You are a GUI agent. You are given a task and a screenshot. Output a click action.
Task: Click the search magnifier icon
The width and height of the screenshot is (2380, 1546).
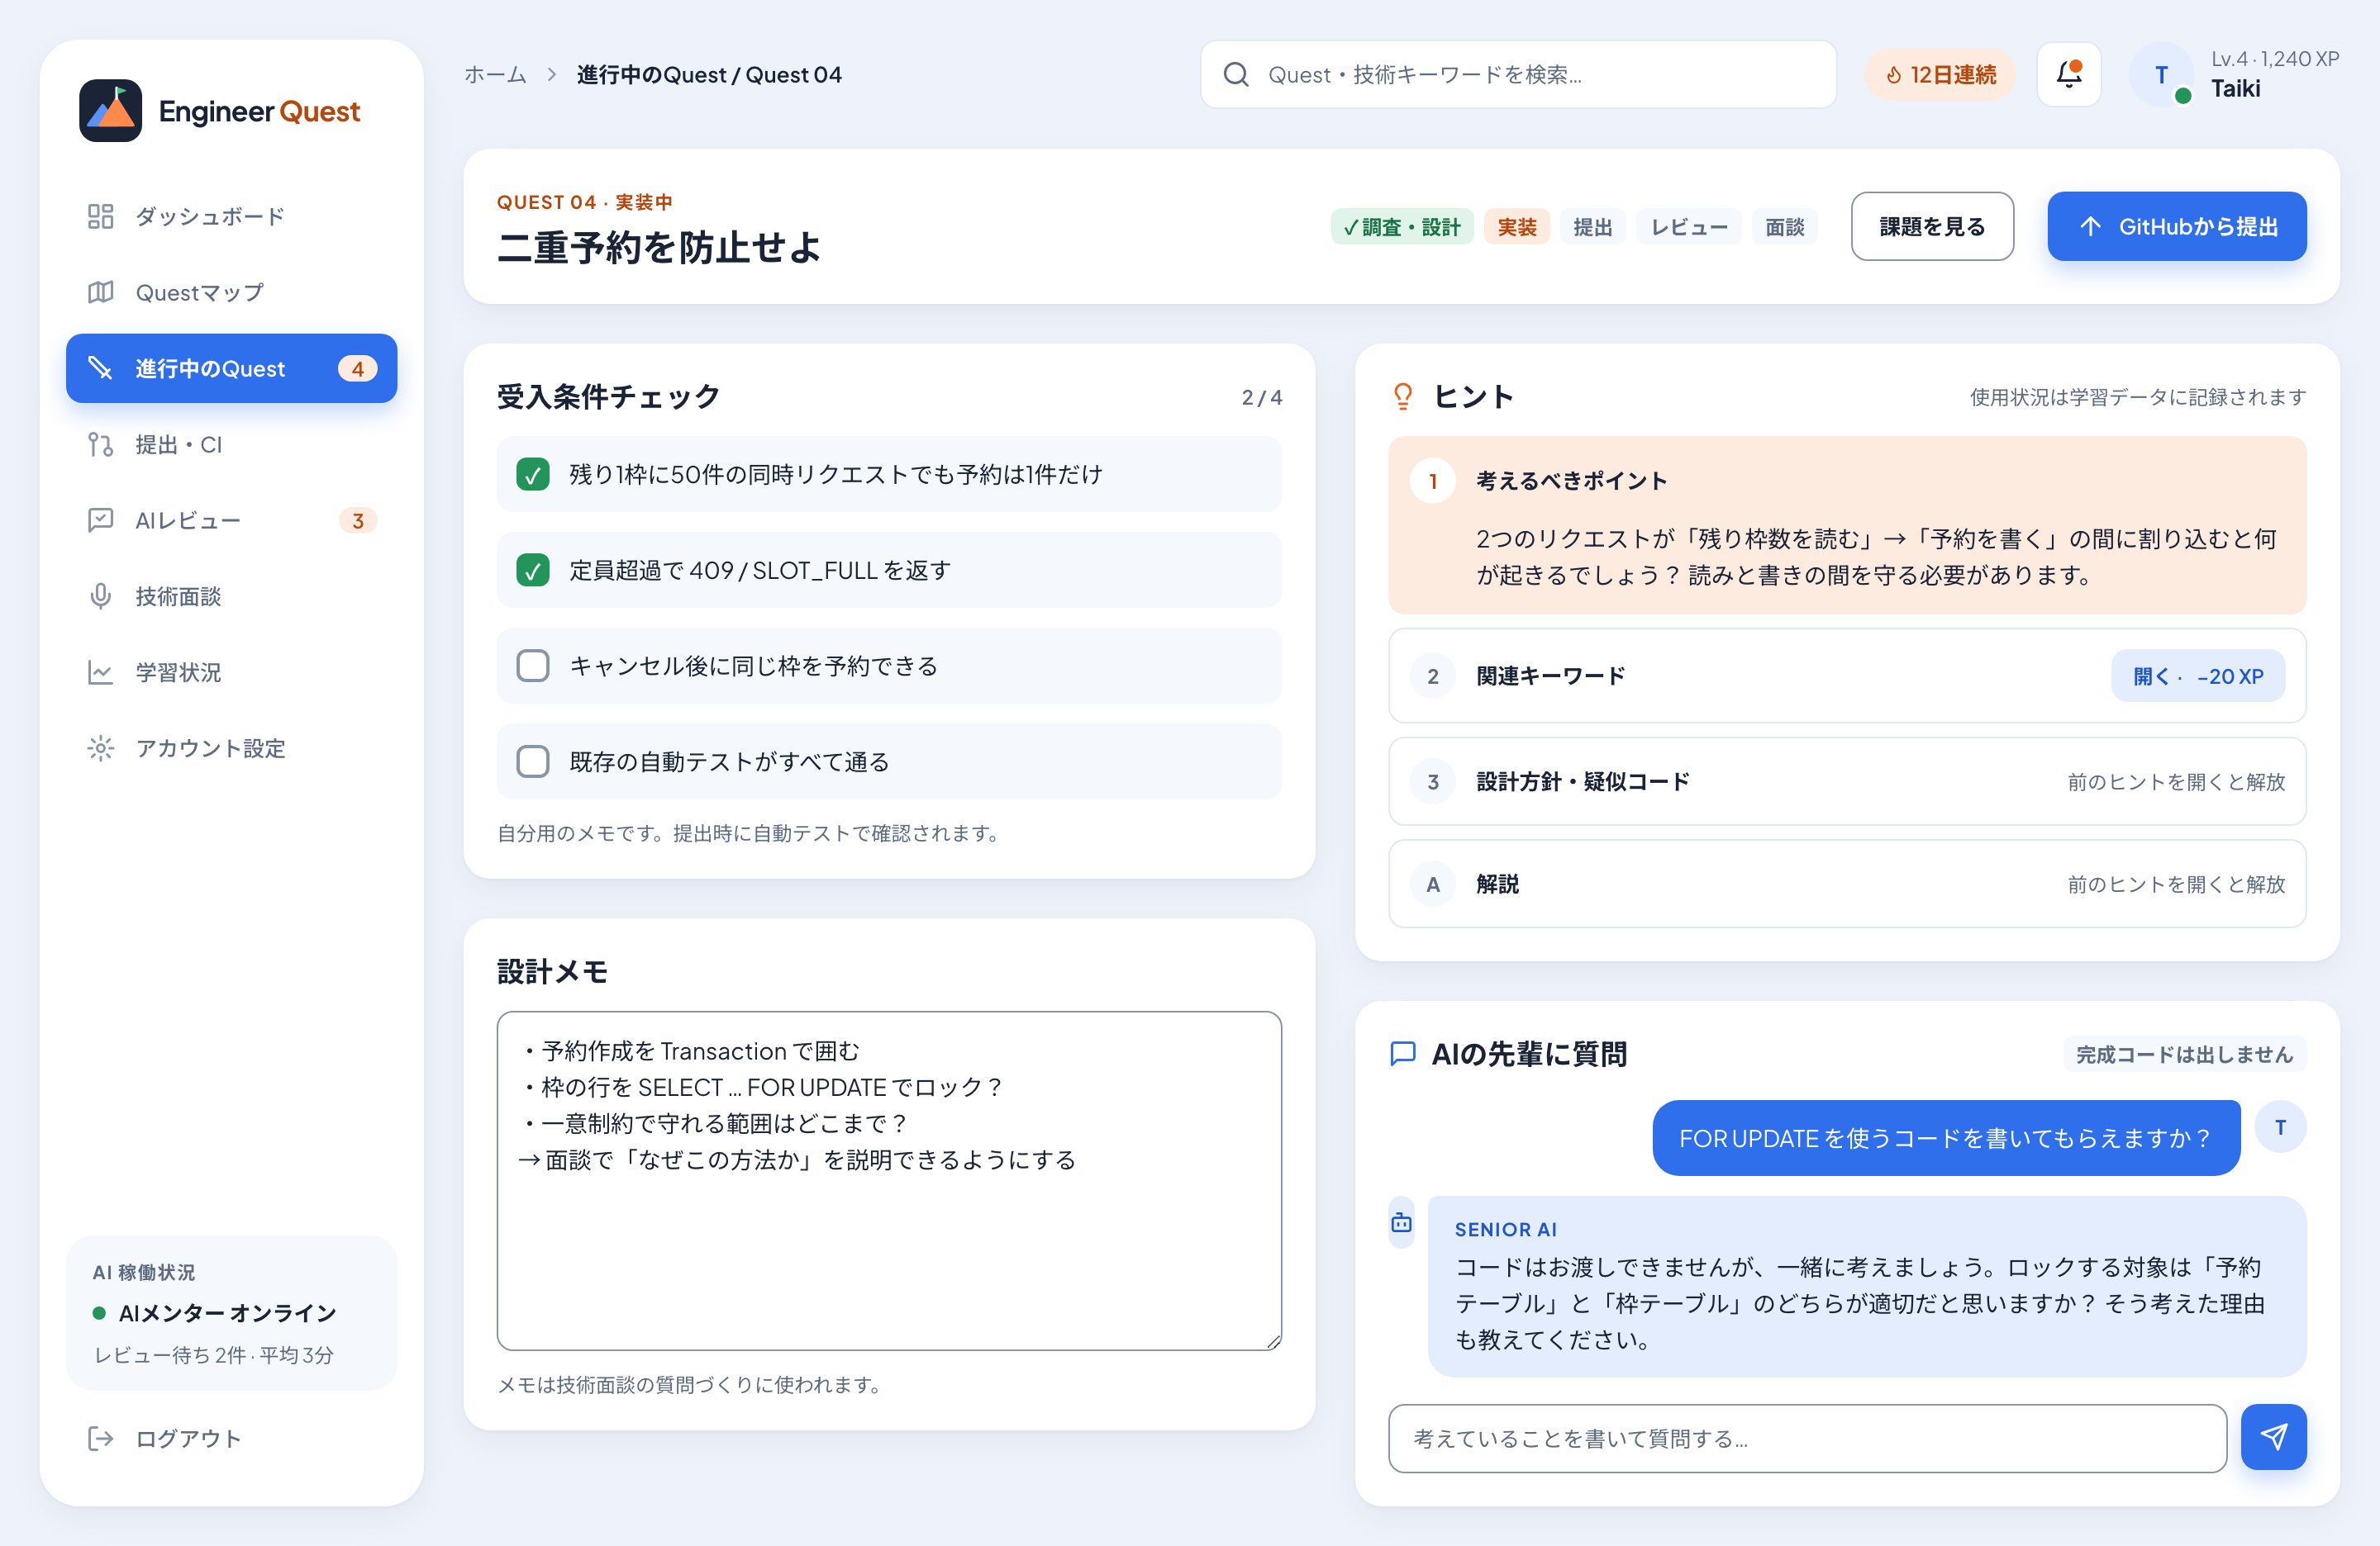click(1236, 75)
